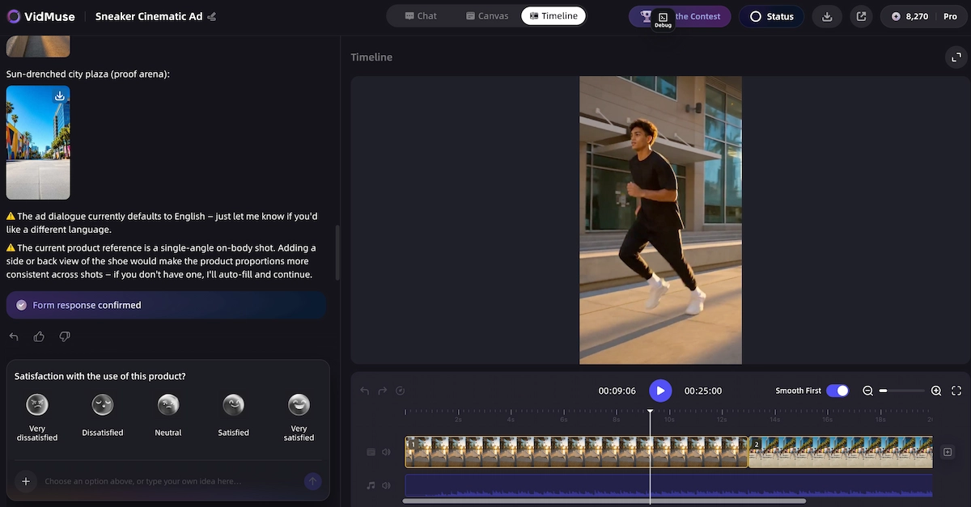Select Very dissatisfied rating

37,417
